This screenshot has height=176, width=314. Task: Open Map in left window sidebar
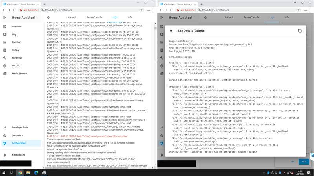tap(21, 34)
